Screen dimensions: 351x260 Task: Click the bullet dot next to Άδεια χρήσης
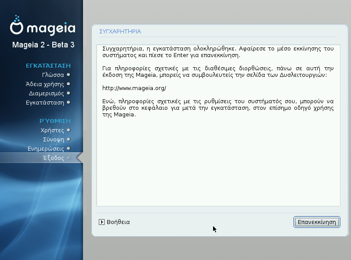click(x=69, y=84)
